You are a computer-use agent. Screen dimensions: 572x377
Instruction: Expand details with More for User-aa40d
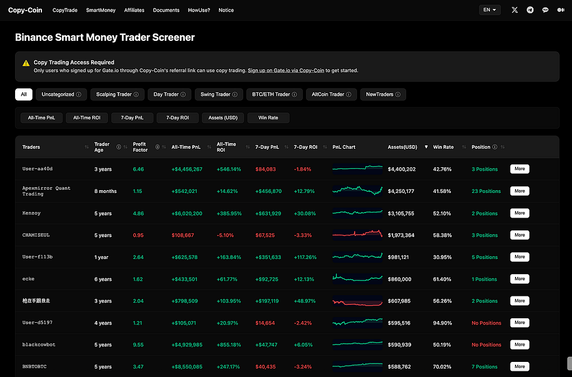click(x=519, y=169)
